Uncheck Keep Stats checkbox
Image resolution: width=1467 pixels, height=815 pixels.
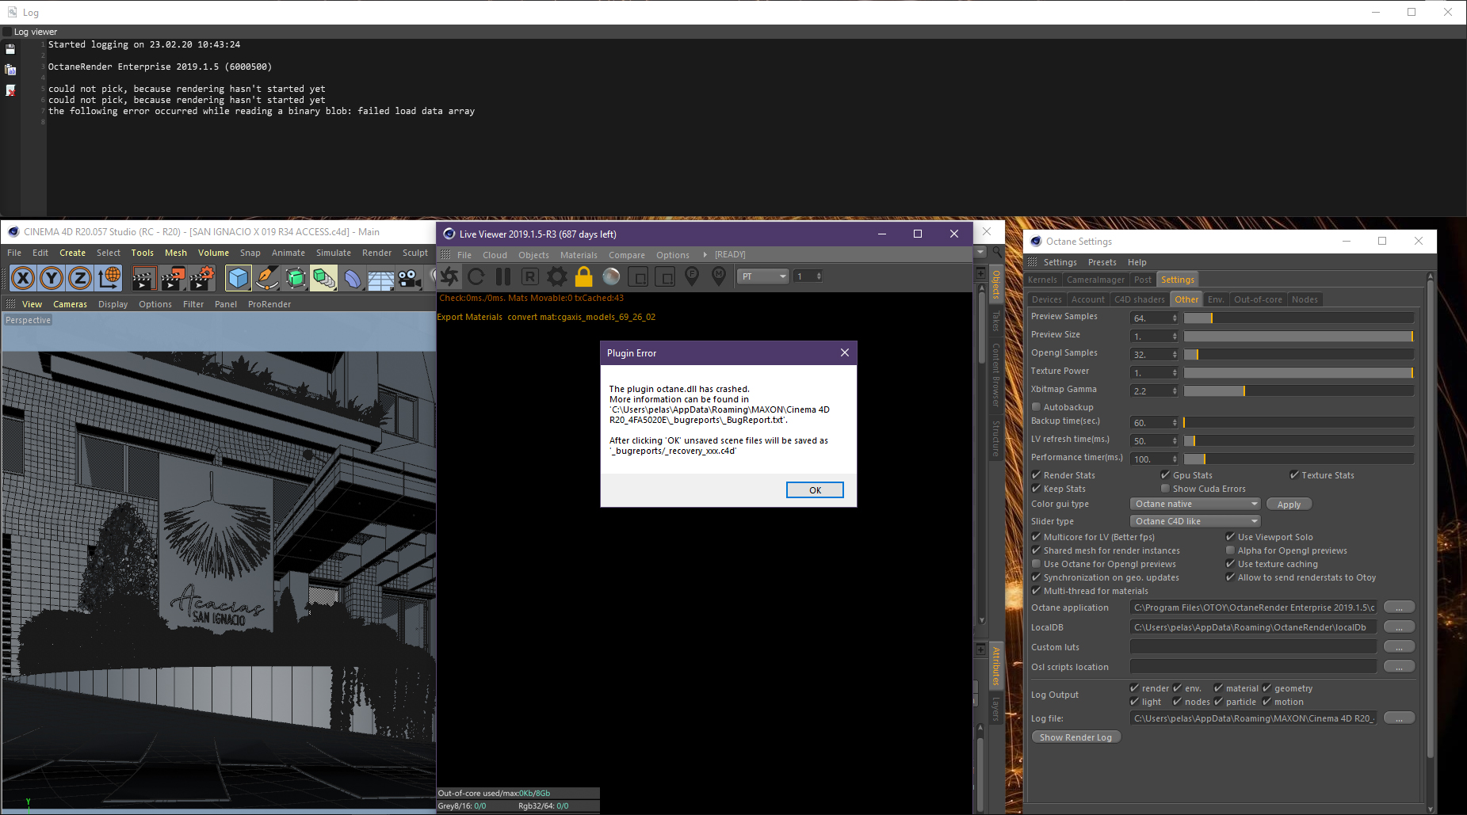tap(1036, 489)
